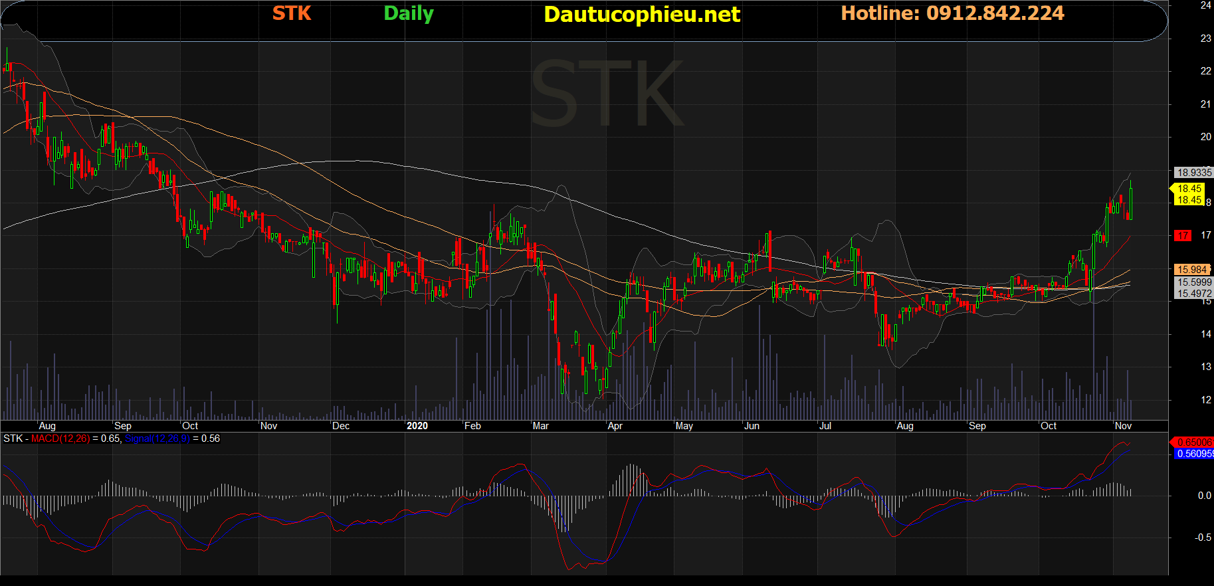Image resolution: width=1214 pixels, height=586 pixels.
Task: Click the Feb label on time axis
Action: [x=472, y=426]
